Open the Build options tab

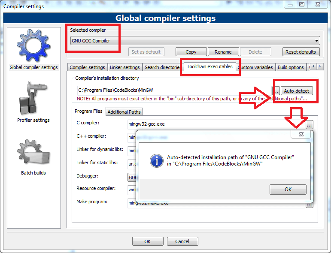[291, 67]
